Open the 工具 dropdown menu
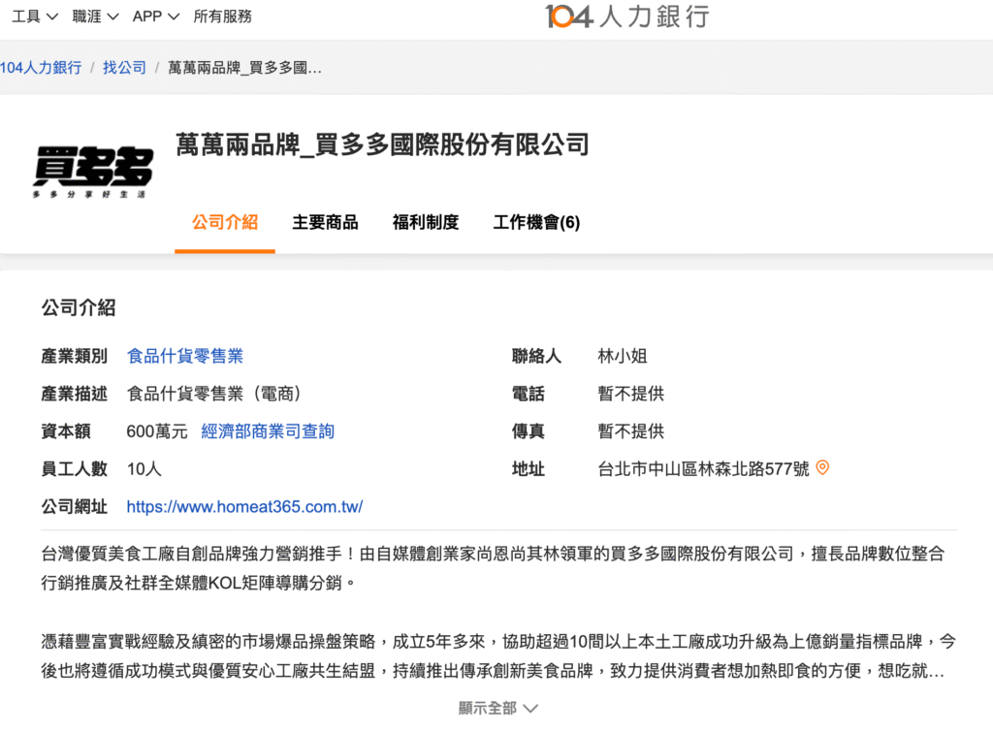The width and height of the screenshot is (993, 732). pyautogui.click(x=35, y=16)
